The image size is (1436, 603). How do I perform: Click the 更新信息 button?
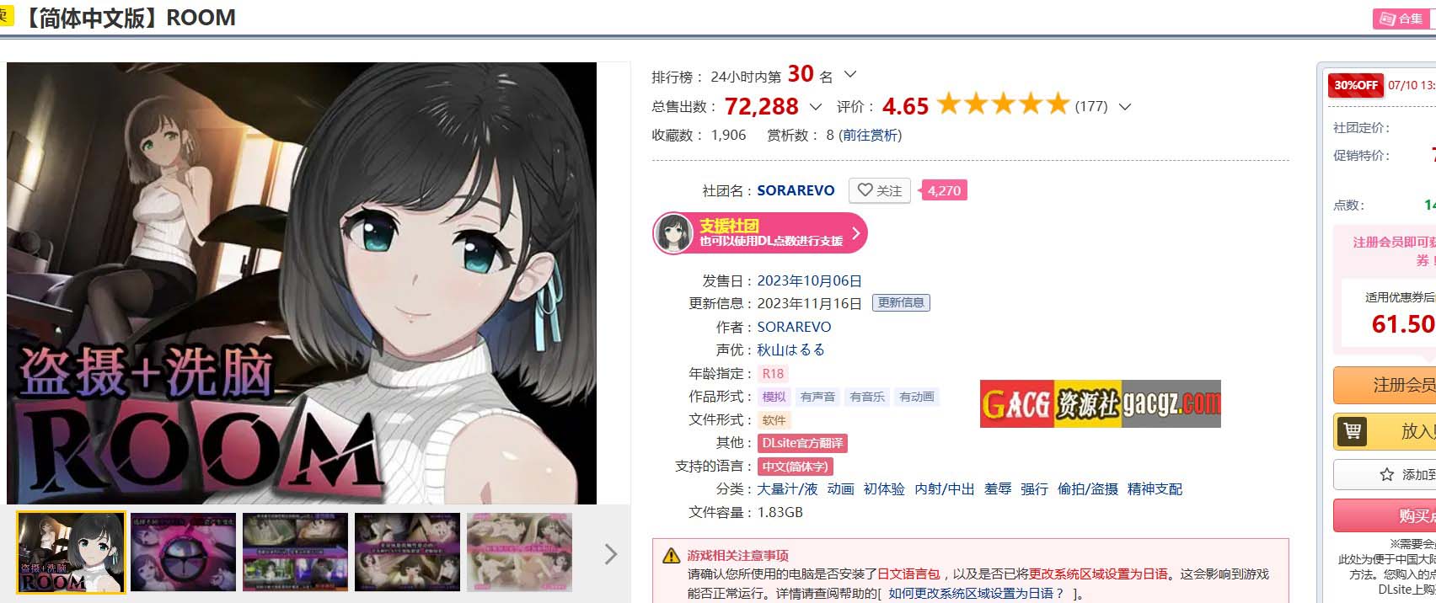901,302
